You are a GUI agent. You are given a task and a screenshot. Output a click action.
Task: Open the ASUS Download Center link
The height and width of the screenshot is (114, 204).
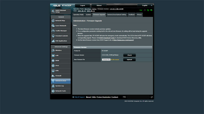[x=107, y=38]
